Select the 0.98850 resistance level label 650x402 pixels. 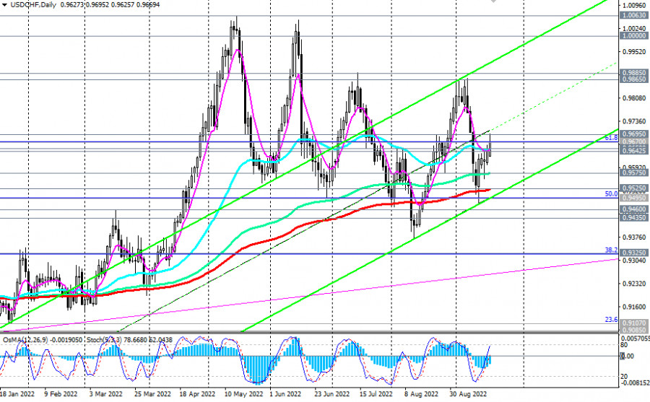pos(633,73)
